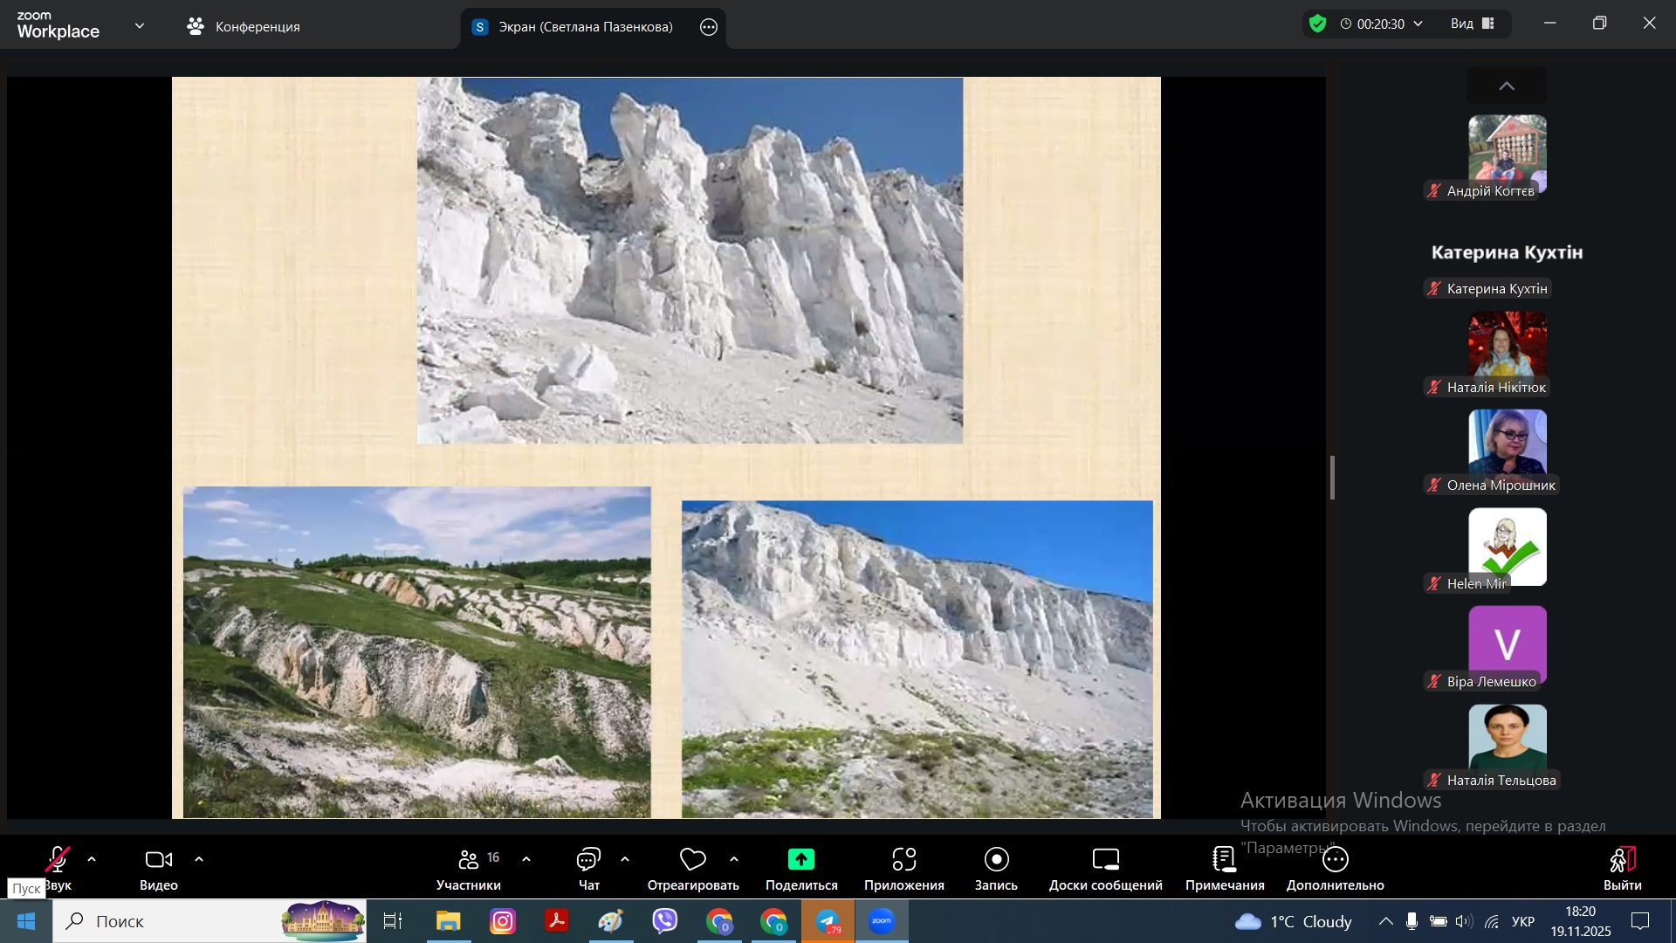Open the Zoom Workplace dropdown chevron

click(x=140, y=25)
